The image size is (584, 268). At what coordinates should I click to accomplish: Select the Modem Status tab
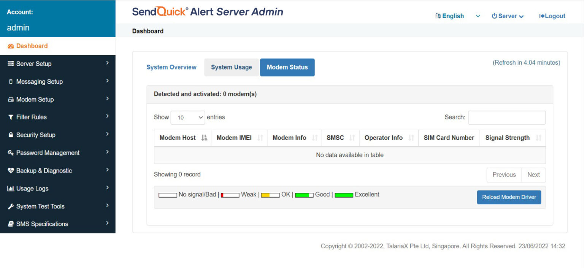click(x=287, y=67)
